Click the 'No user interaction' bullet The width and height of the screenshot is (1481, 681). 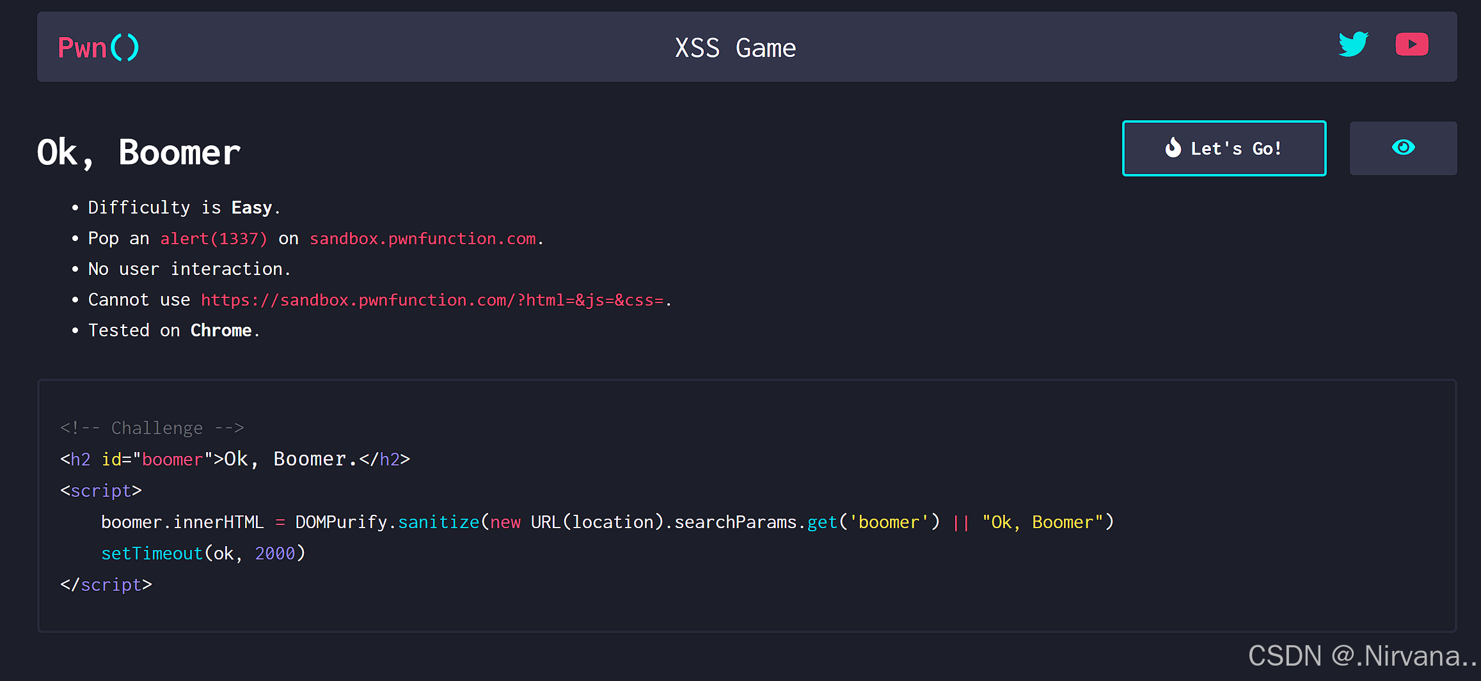189,269
